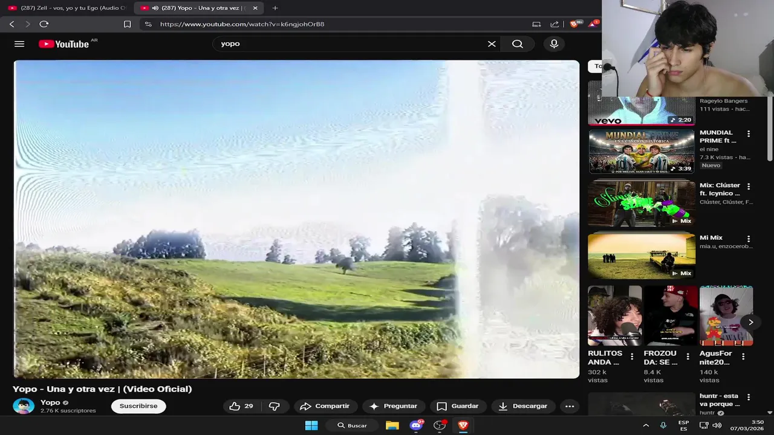The width and height of the screenshot is (774, 435).
Task: Open options for huntr video
Action: 749,398
